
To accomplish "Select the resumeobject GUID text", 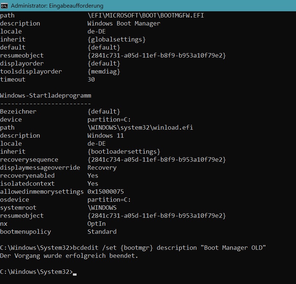I will pyautogui.click(x=157, y=55).
